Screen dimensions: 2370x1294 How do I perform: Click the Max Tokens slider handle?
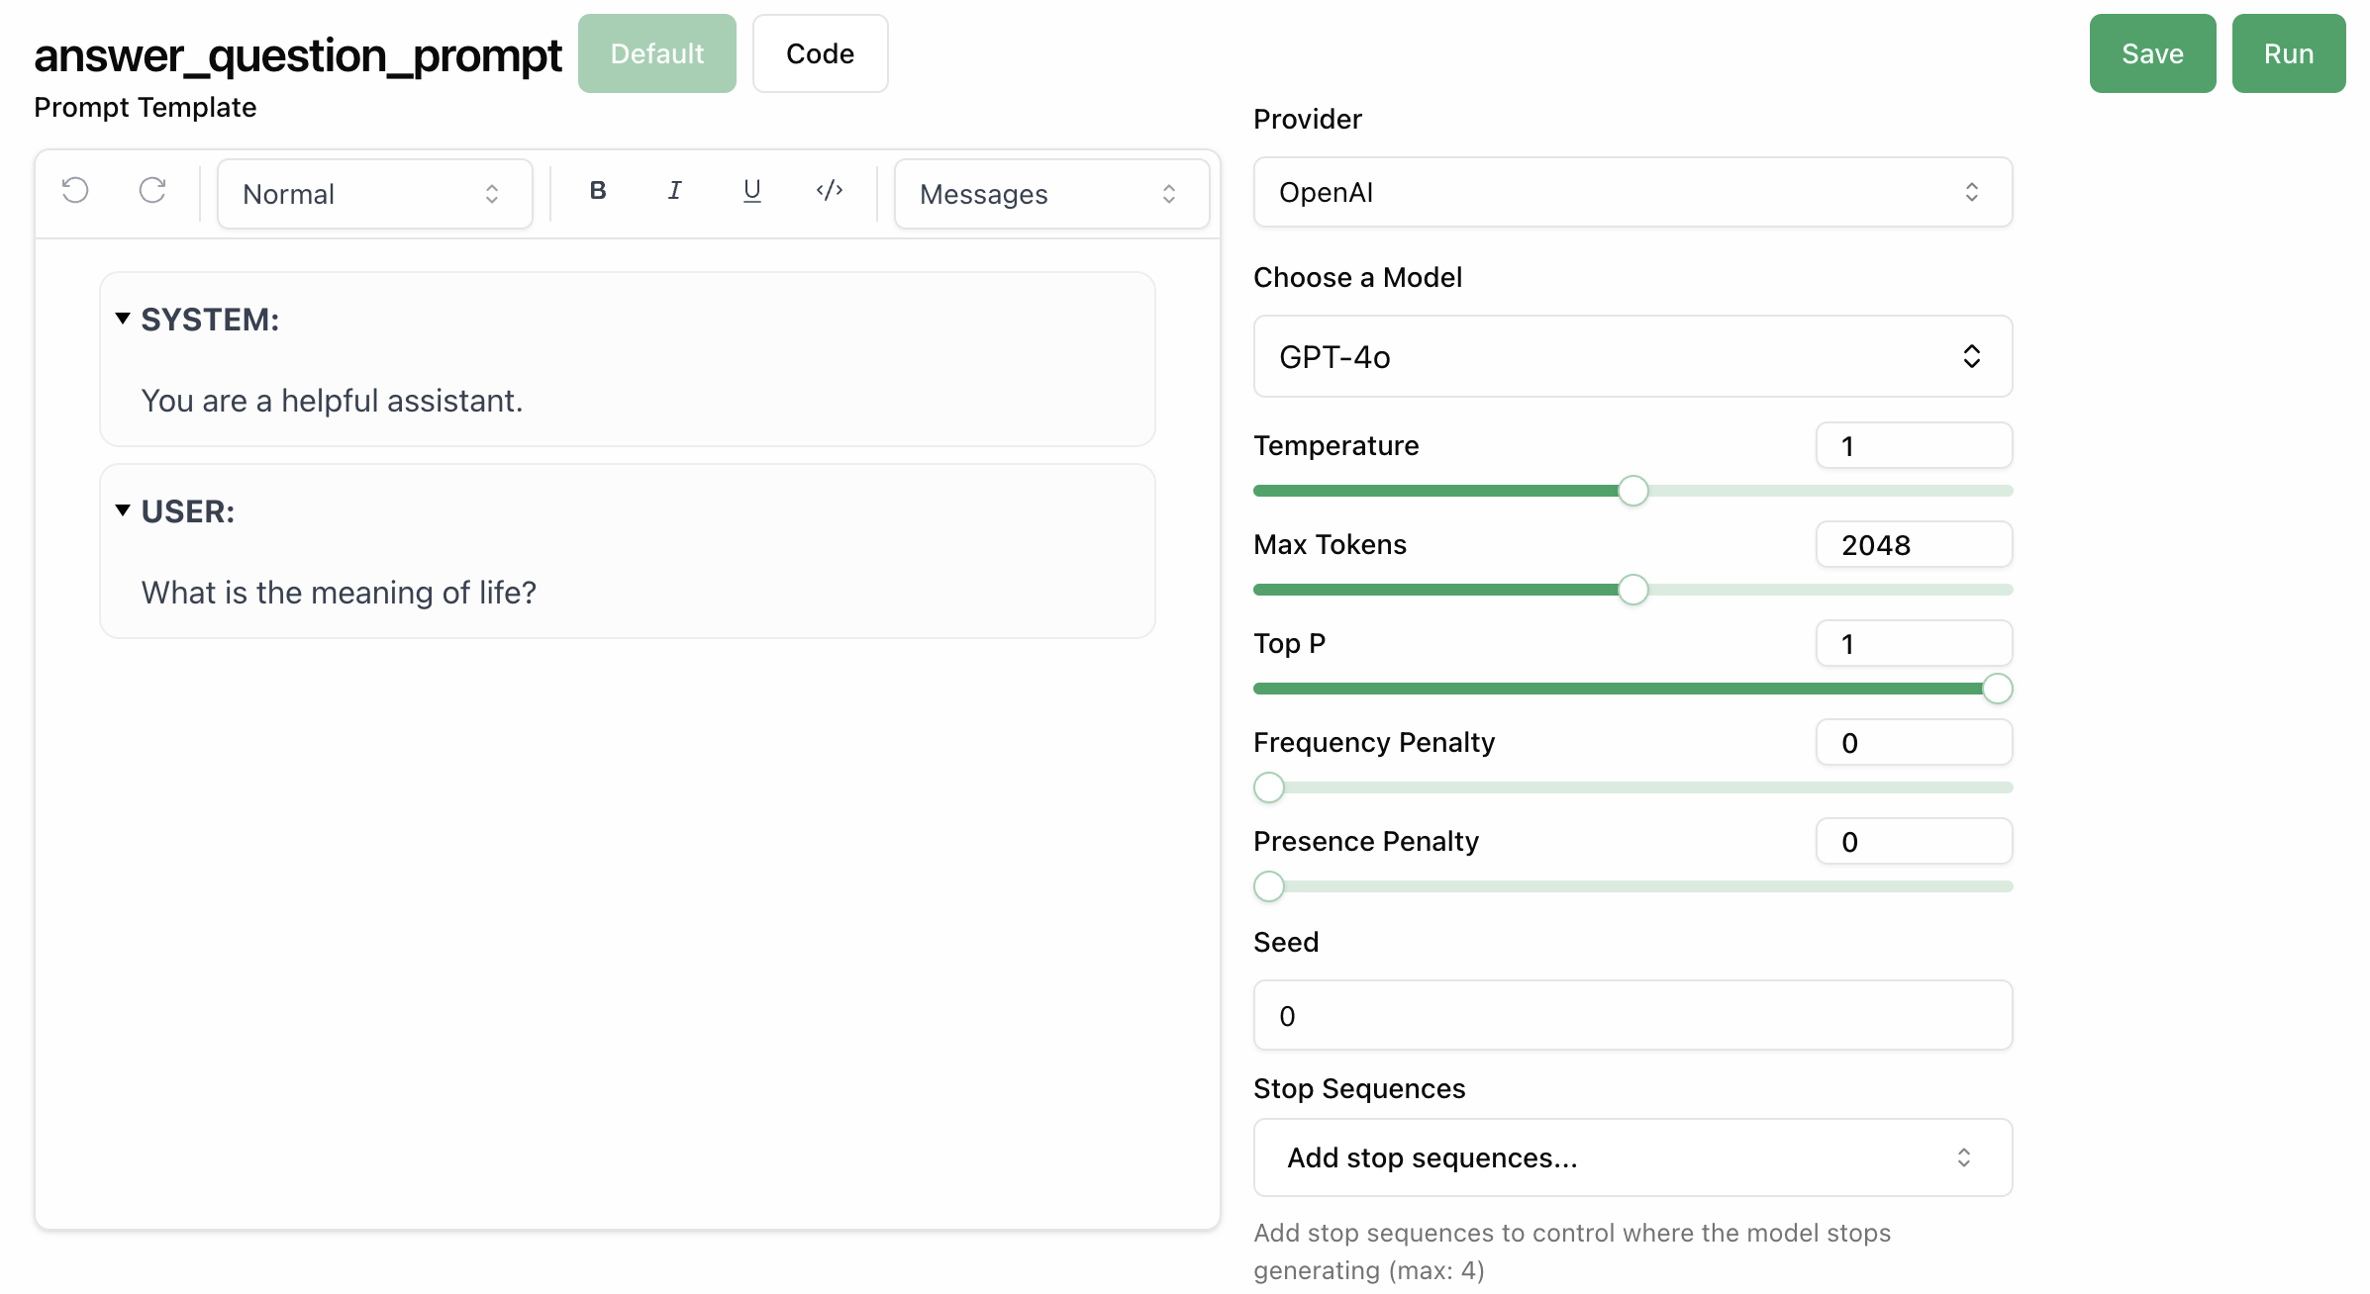click(1633, 590)
